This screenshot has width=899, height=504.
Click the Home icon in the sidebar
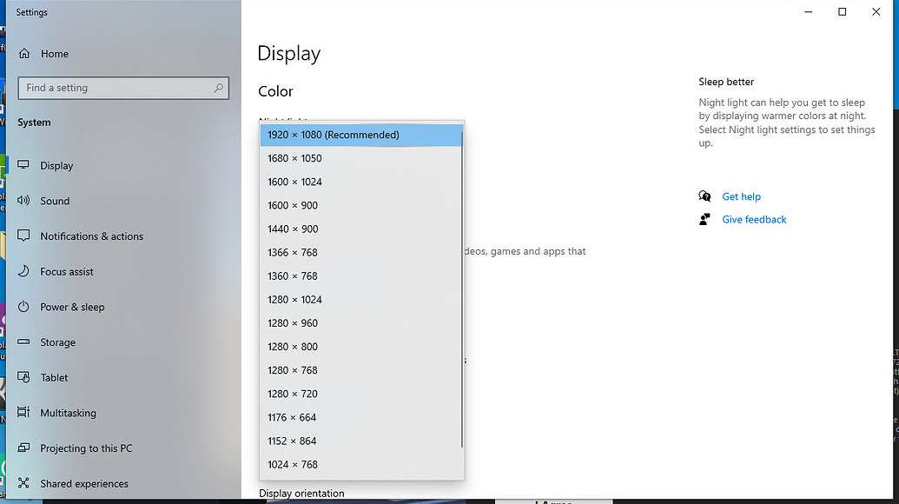(x=26, y=53)
